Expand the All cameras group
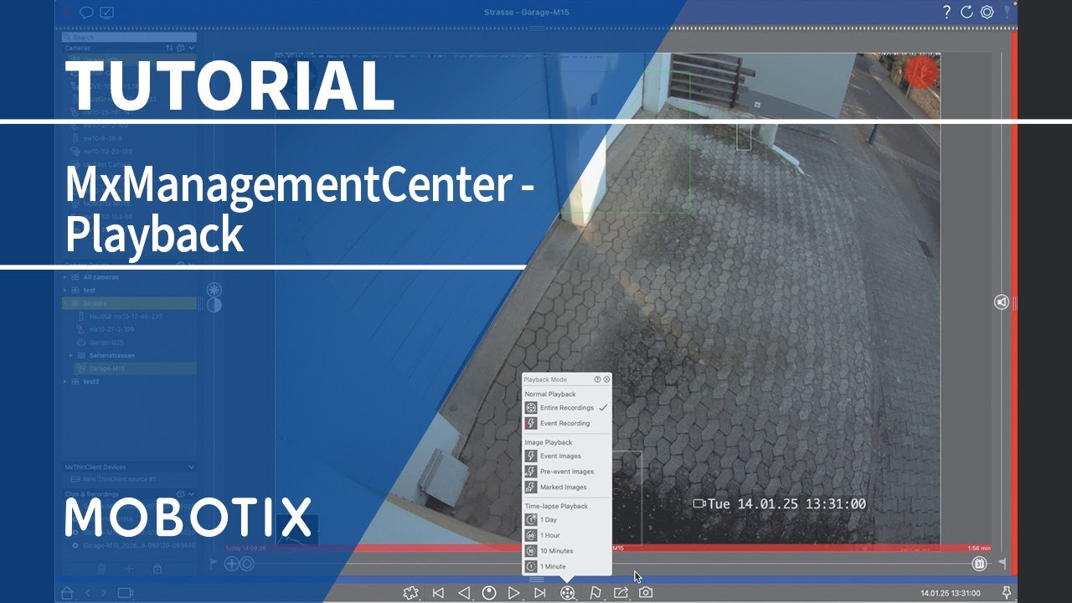 click(65, 277)
